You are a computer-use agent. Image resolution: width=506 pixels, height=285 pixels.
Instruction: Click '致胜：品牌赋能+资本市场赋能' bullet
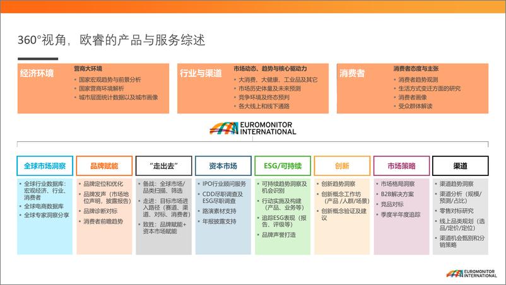point(165,228)
